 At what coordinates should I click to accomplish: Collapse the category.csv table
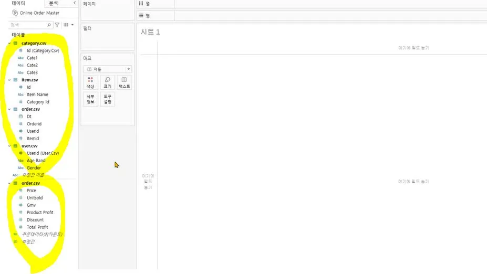pyautogui.click(x=9, y=43)
